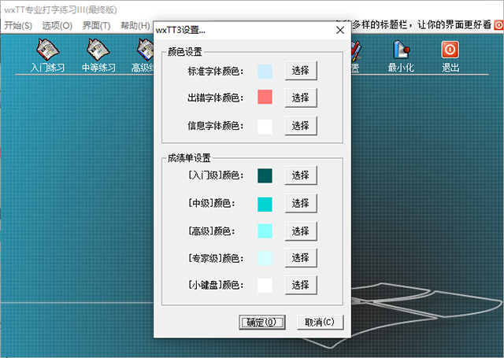Click the 出错字体颜色 label

215,98
